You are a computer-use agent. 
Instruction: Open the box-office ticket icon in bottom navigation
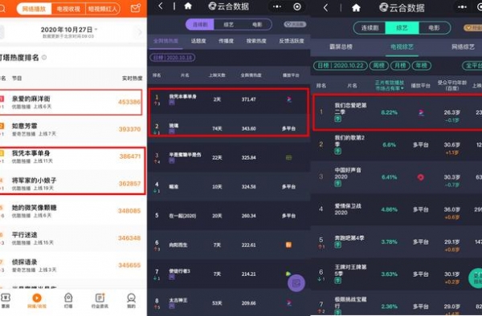(x=6, y=301)
